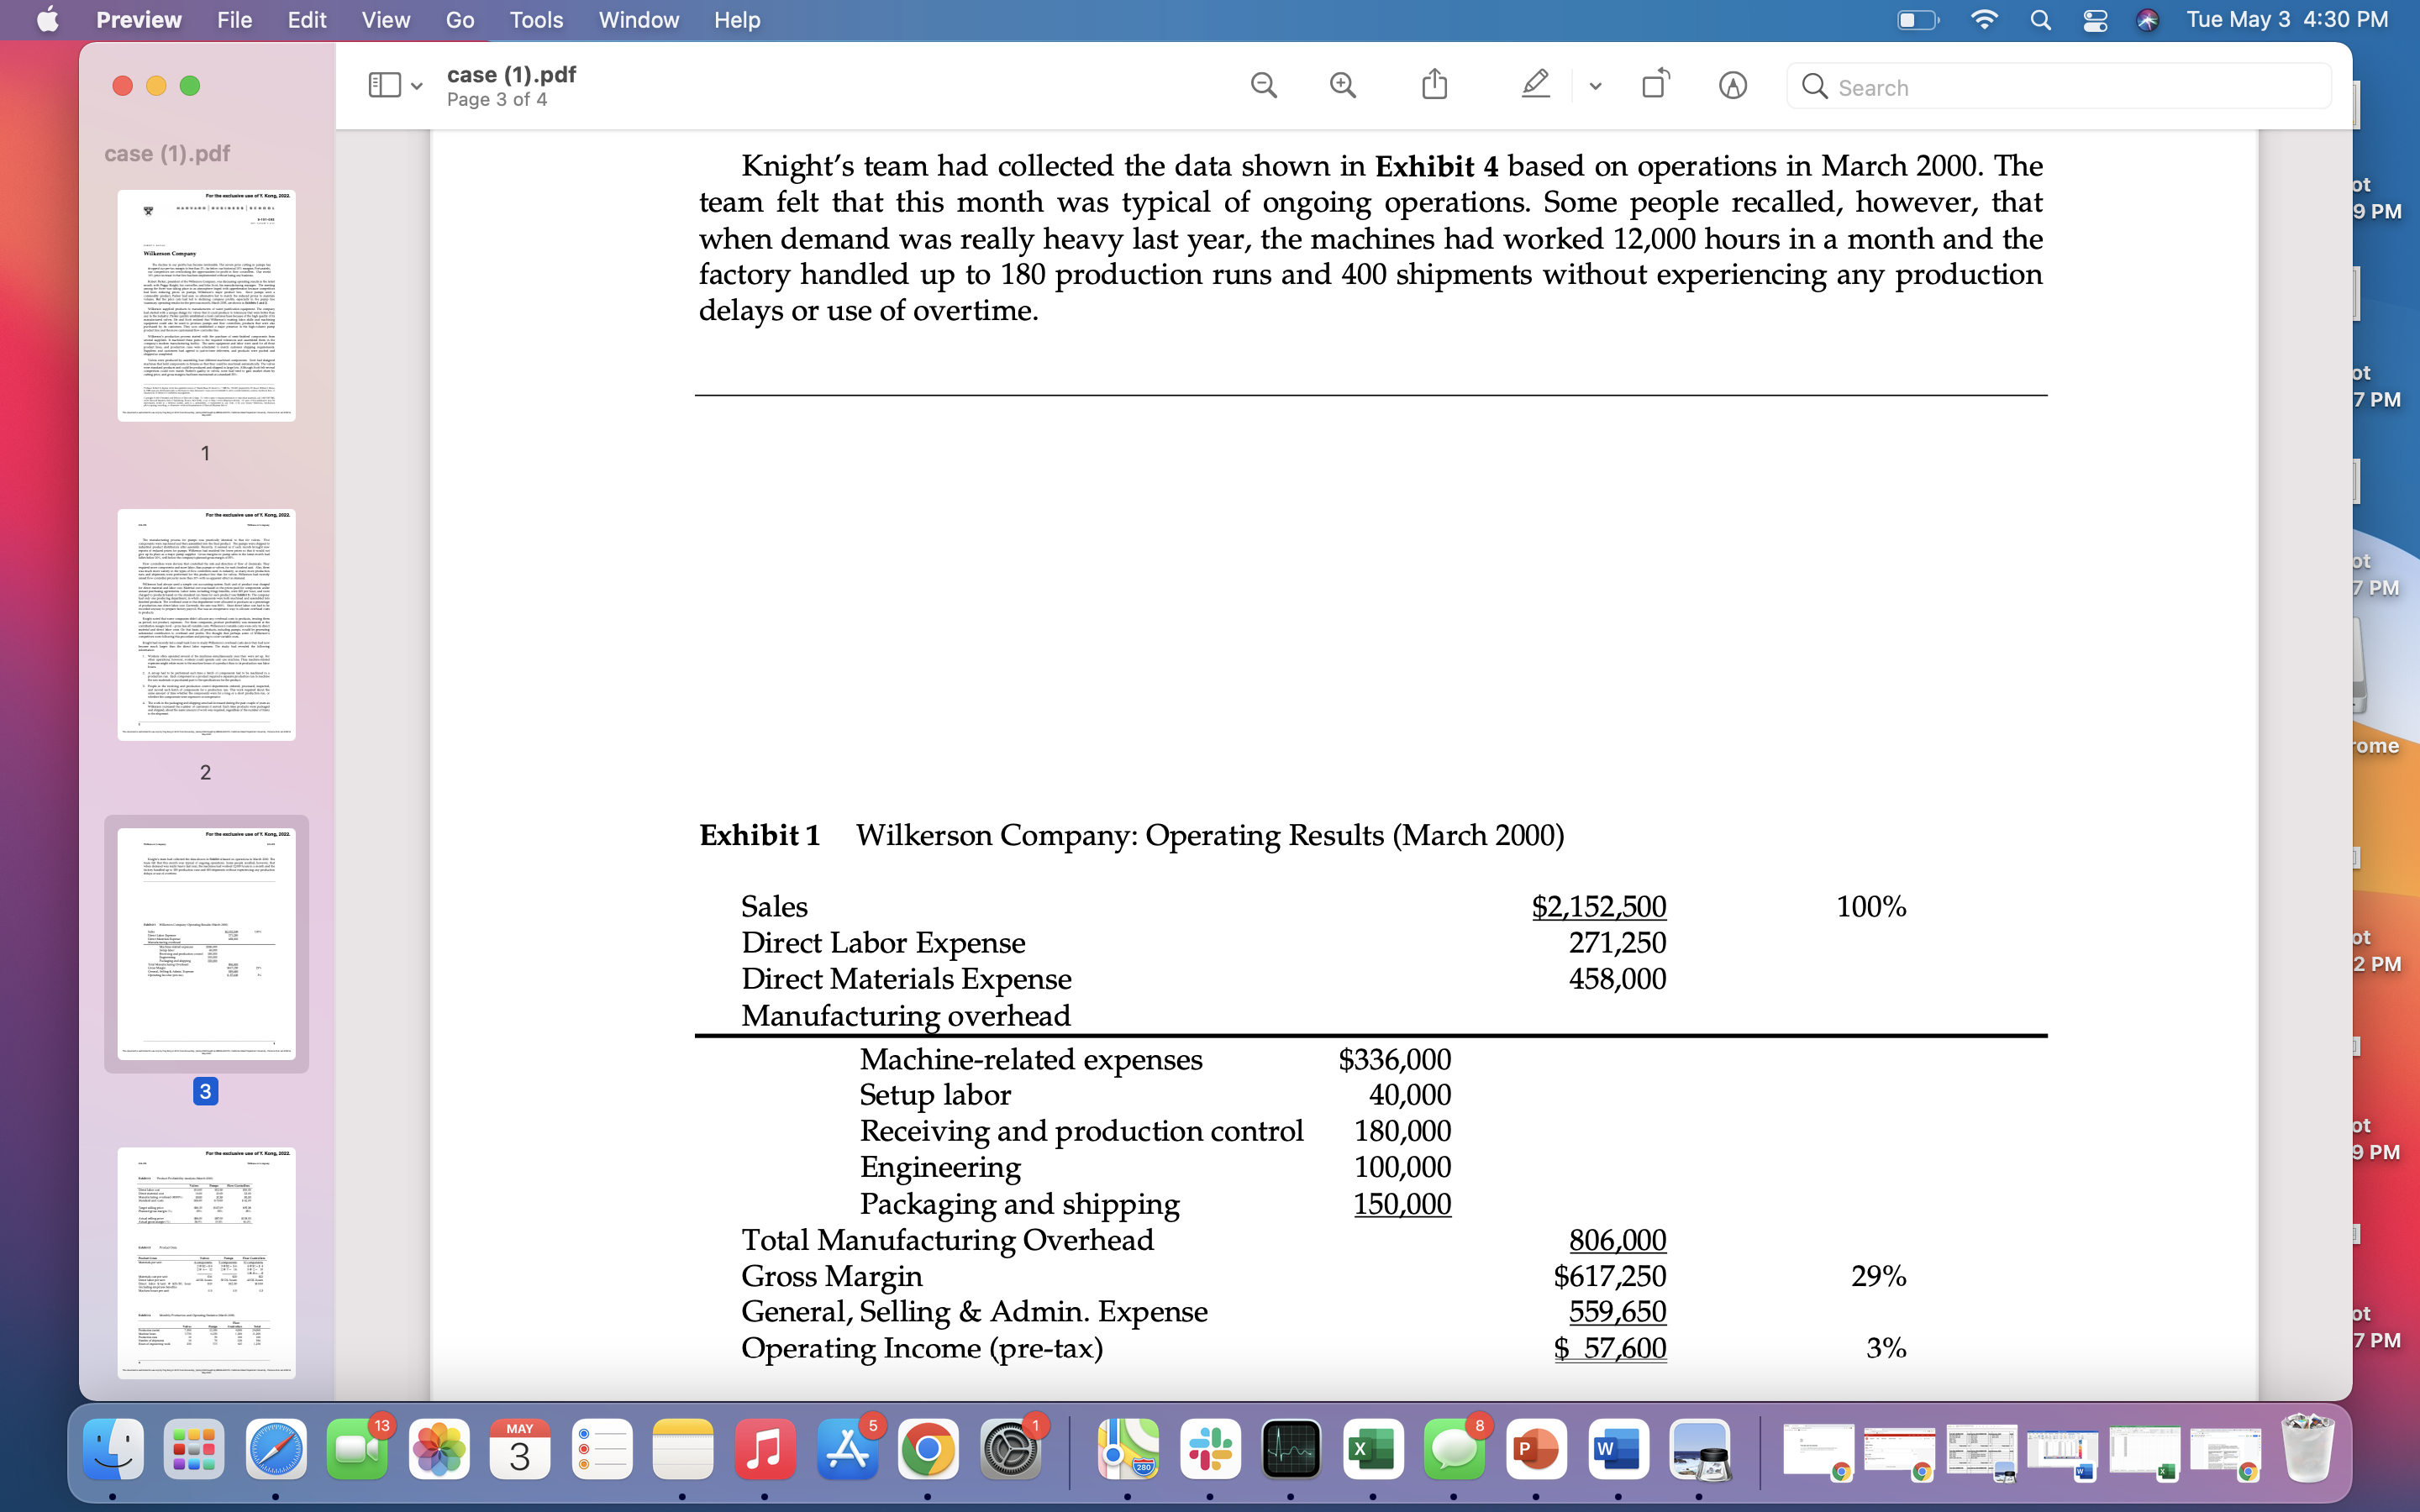Expand the sidebar view options chevron
The height and width of the screenshot is (1512, 2420).
click(x=417, y=87)
